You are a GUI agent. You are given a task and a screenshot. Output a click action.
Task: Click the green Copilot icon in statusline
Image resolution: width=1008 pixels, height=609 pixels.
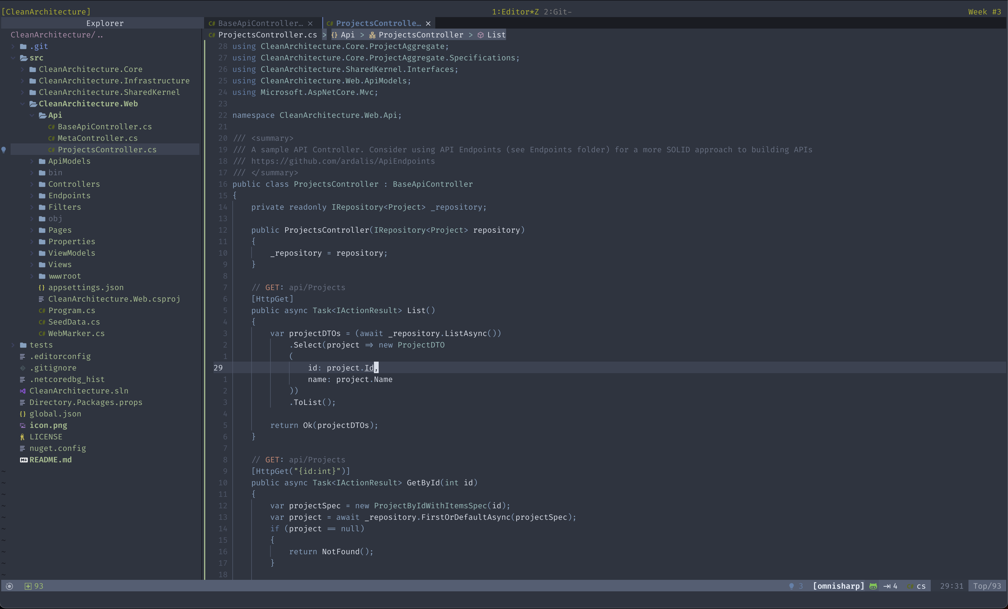873,586
